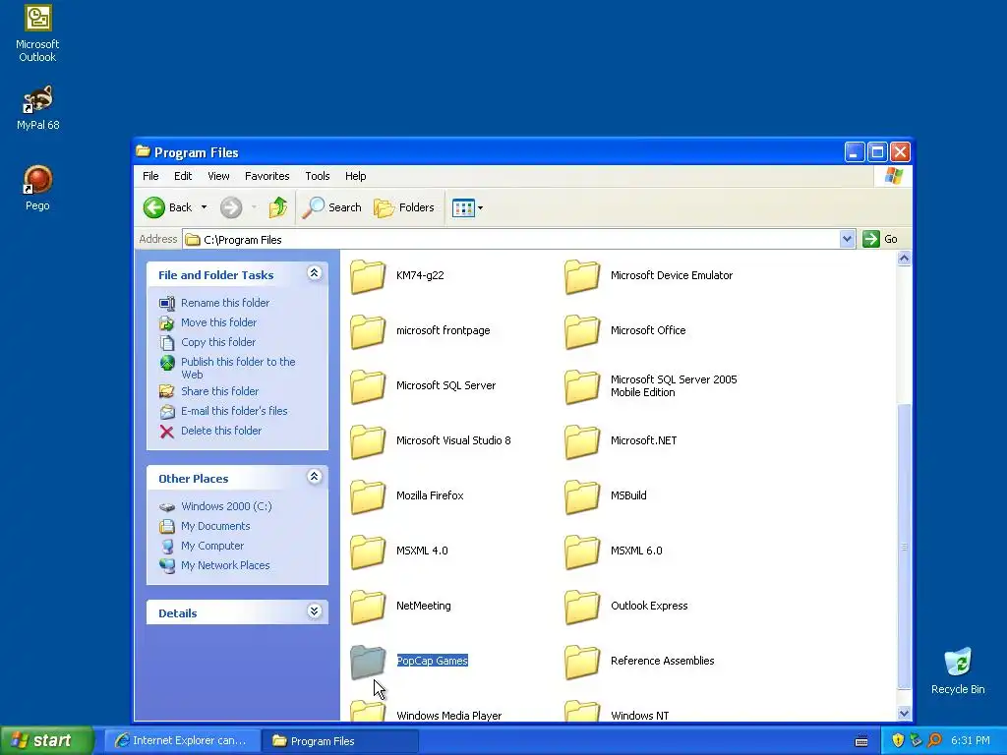Open the Favorites menu
The height and width of the screenshot is (755, 1007).
[x=267, y=176]
